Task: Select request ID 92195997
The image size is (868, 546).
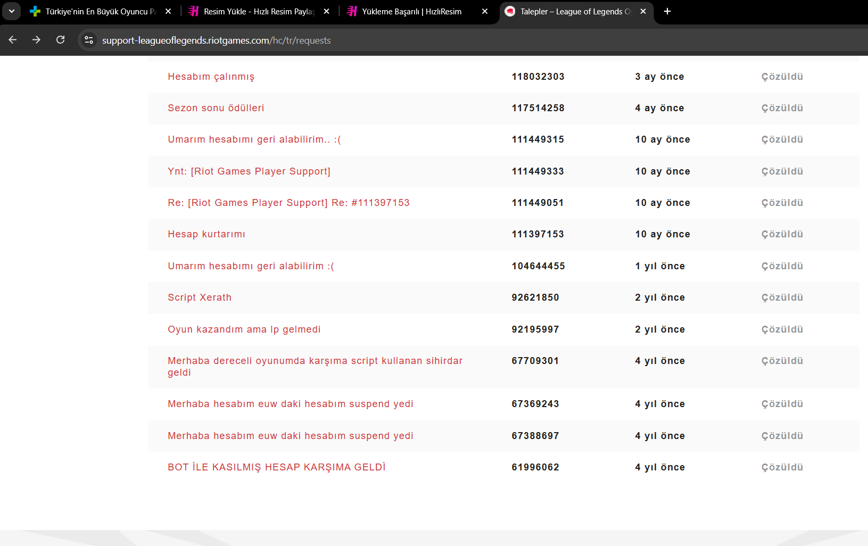Action: (x=535, y=329)
